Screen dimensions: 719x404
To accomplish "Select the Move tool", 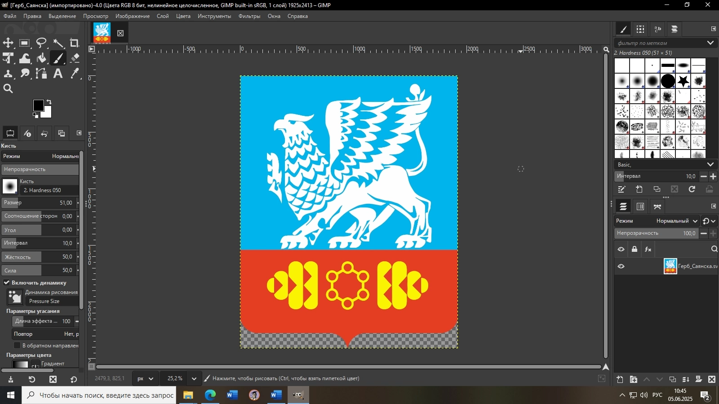I will point(8,43).
